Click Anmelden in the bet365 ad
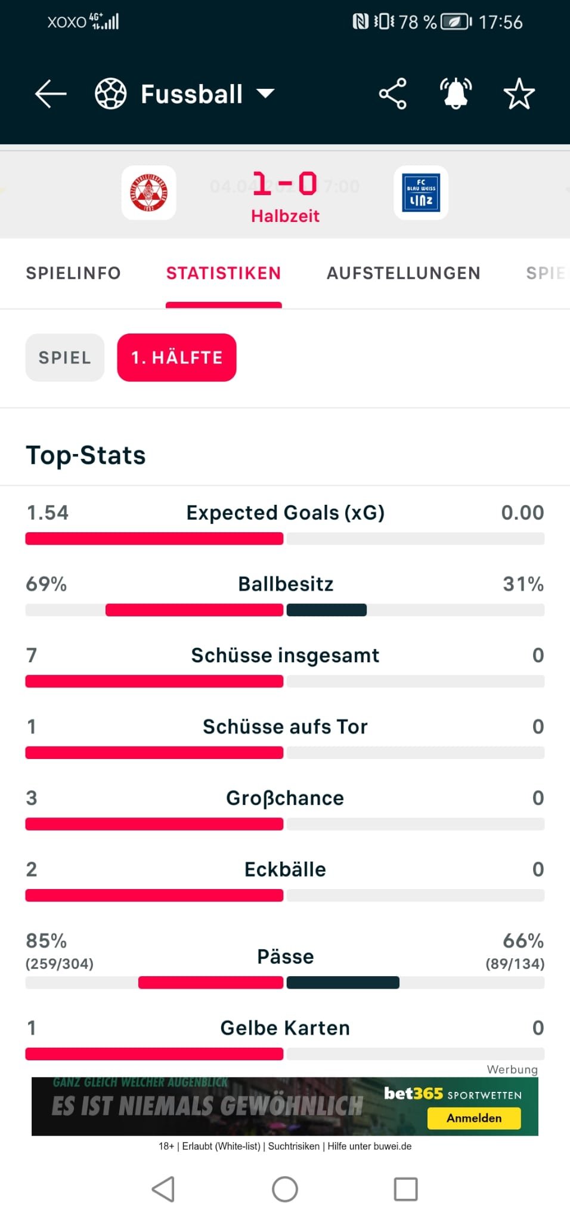570x1222 pixels. [x=474, y=1118]
